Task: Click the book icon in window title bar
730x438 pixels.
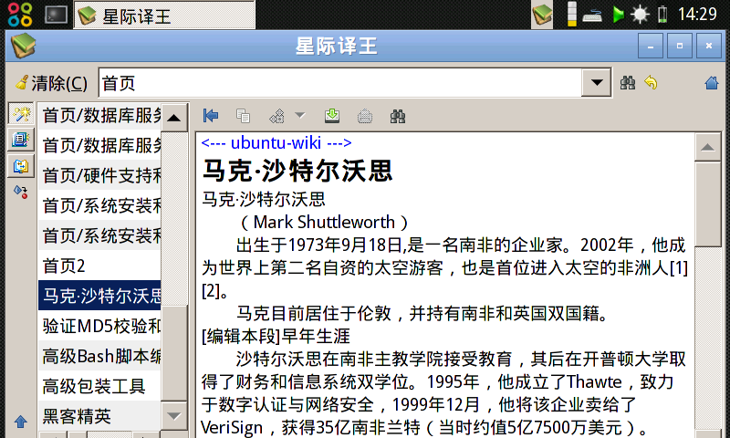Action: click(x=24, y=46)
